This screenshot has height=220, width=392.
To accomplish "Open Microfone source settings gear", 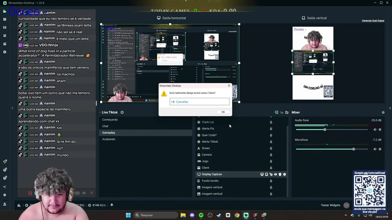I will [x=380, y=149].
